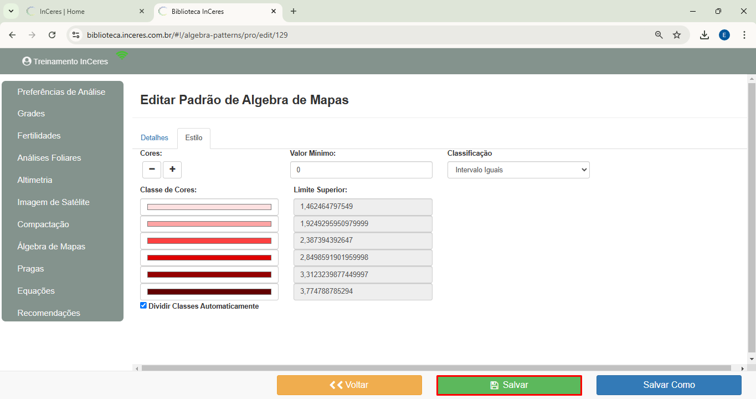This screenshot has height=399, width=756.
Task: Open Recomendações in the sidebar
Action: (x=49, y=313)
